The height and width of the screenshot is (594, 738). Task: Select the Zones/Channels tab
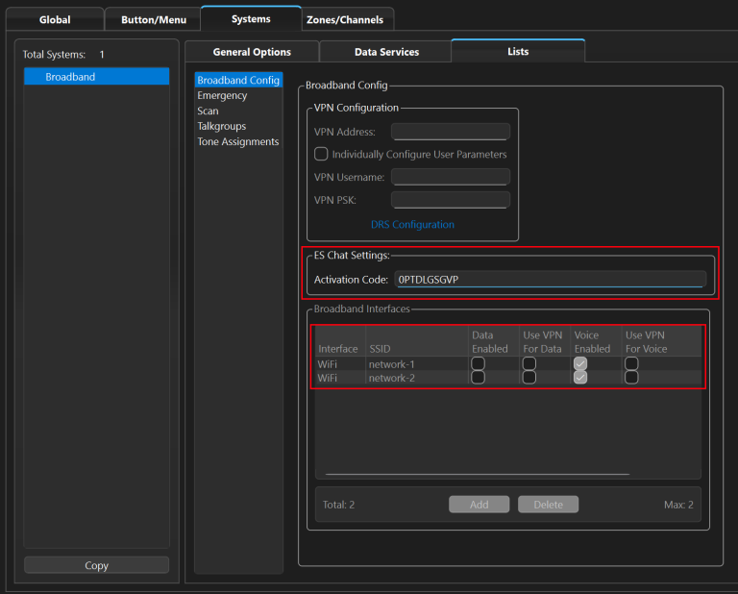point(344,19)
